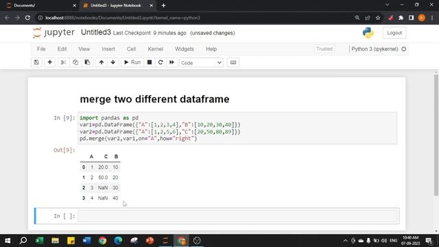Click the notebook vertical scrollbar

tap(436, 134)
